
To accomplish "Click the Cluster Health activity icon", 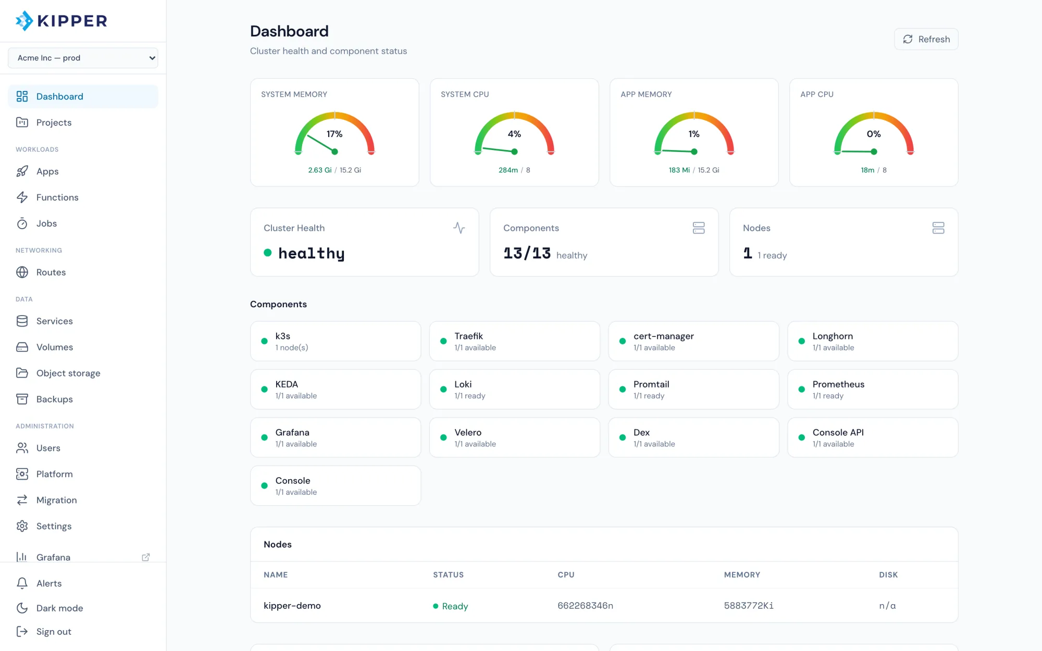I will 459,228.
